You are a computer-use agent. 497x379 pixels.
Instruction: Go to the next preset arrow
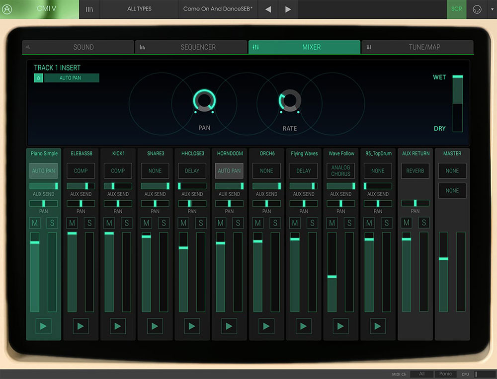(x=288, y=9)
